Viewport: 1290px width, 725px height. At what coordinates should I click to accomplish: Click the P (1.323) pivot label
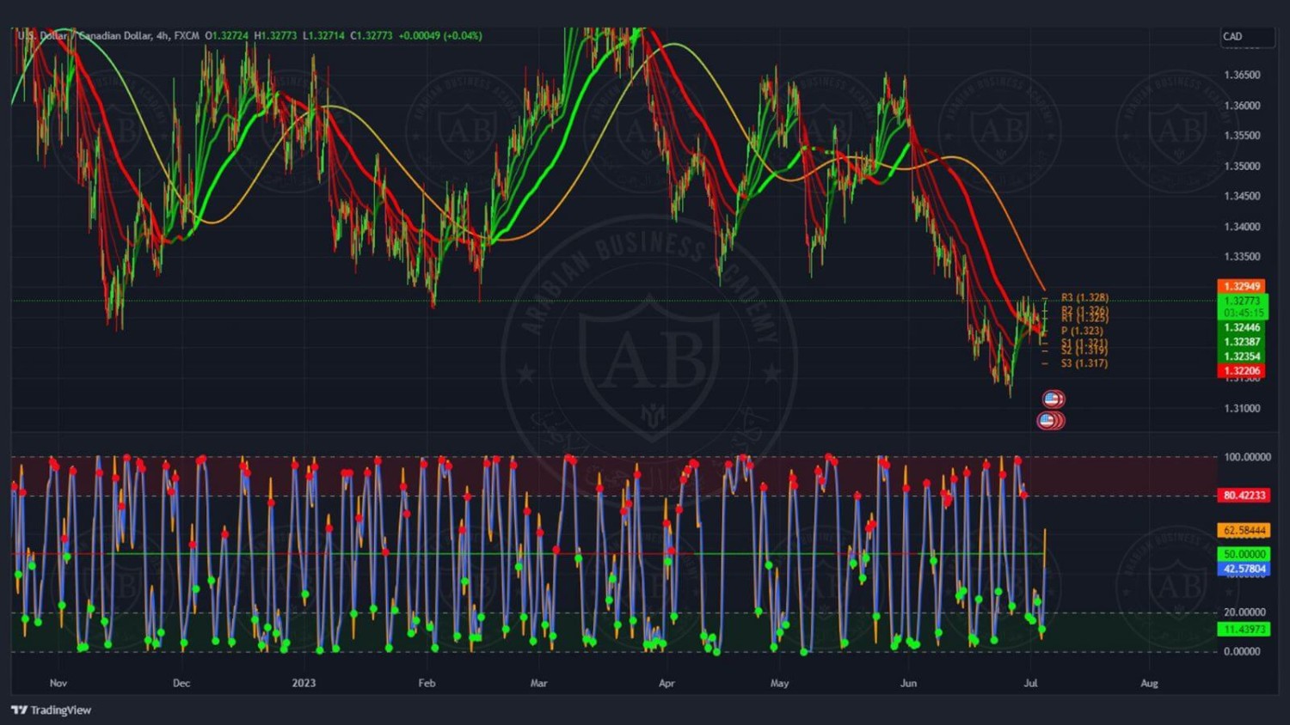(x=1082, y=331)
